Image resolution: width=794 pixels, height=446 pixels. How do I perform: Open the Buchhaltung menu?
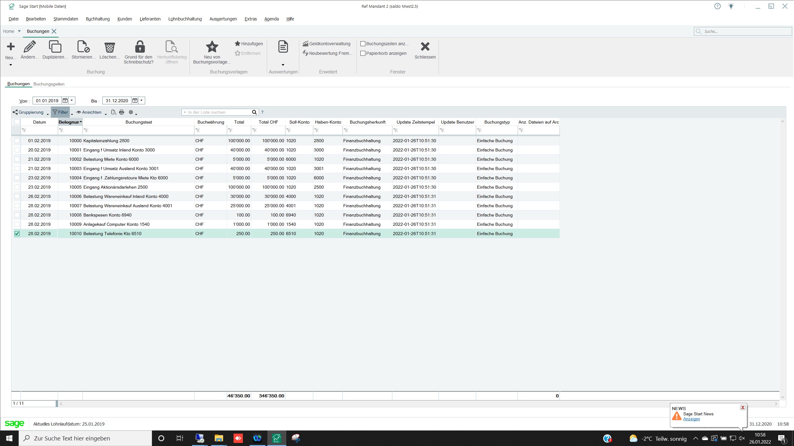[x=97, y=19]
